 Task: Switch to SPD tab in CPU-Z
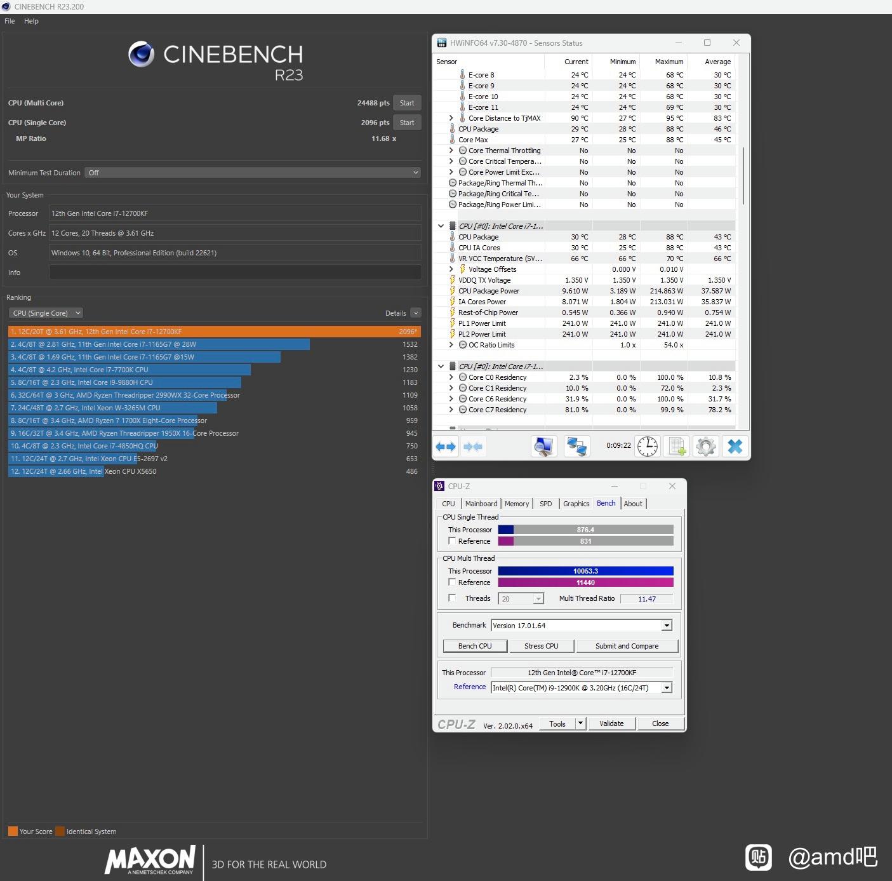546,504
